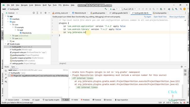Open the File menu

[8, 5]
